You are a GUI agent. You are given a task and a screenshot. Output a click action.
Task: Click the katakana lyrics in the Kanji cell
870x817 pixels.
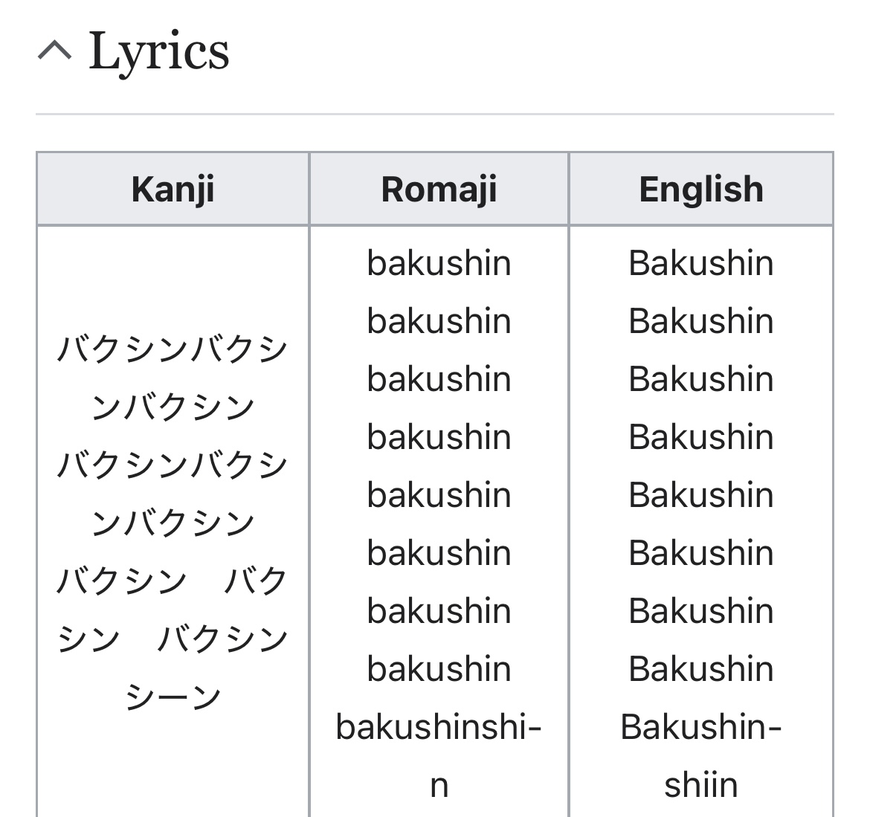[x=173, y=523]
